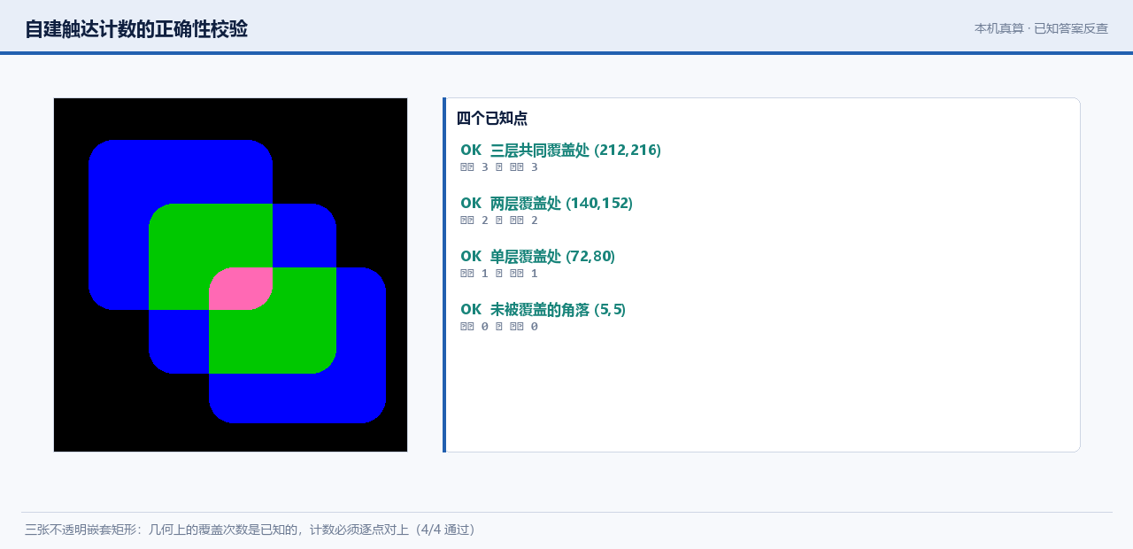Image resolution: width=1133 pixels, height=549 pixels.
Task: Click the value line showing 3 and 3
Action: [499, 167]
